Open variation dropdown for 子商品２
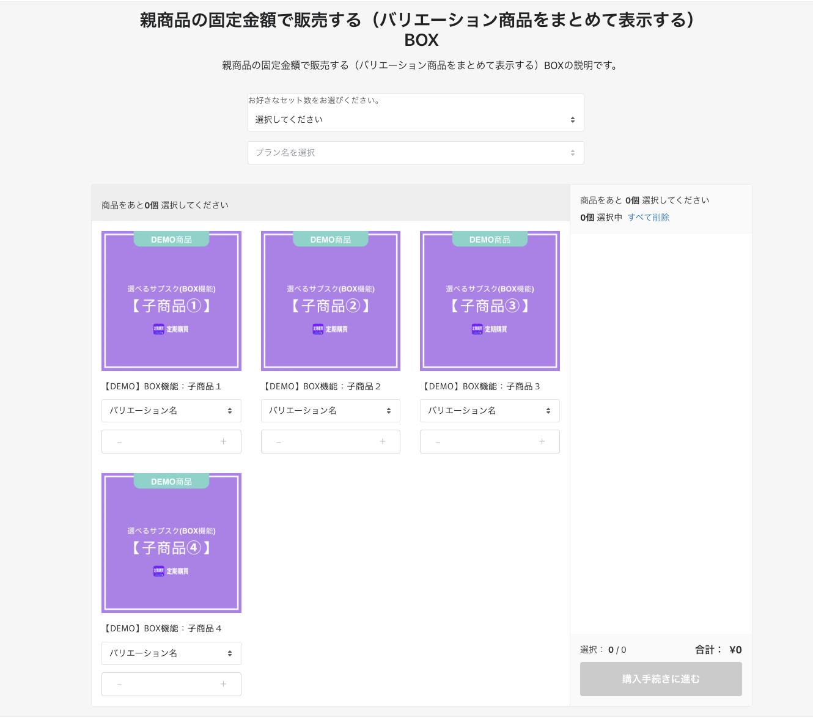 pyautogui.click(x=331, y=411)
